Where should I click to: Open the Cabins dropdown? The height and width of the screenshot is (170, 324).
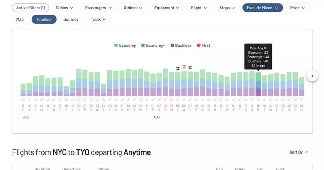click(x=65, y=8)
